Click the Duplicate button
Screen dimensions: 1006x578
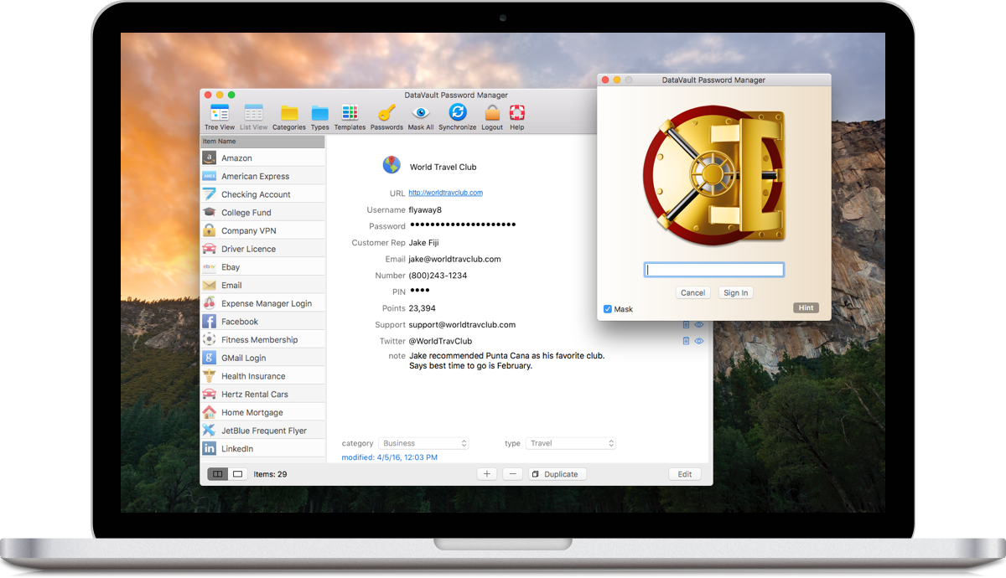[557, 474]
